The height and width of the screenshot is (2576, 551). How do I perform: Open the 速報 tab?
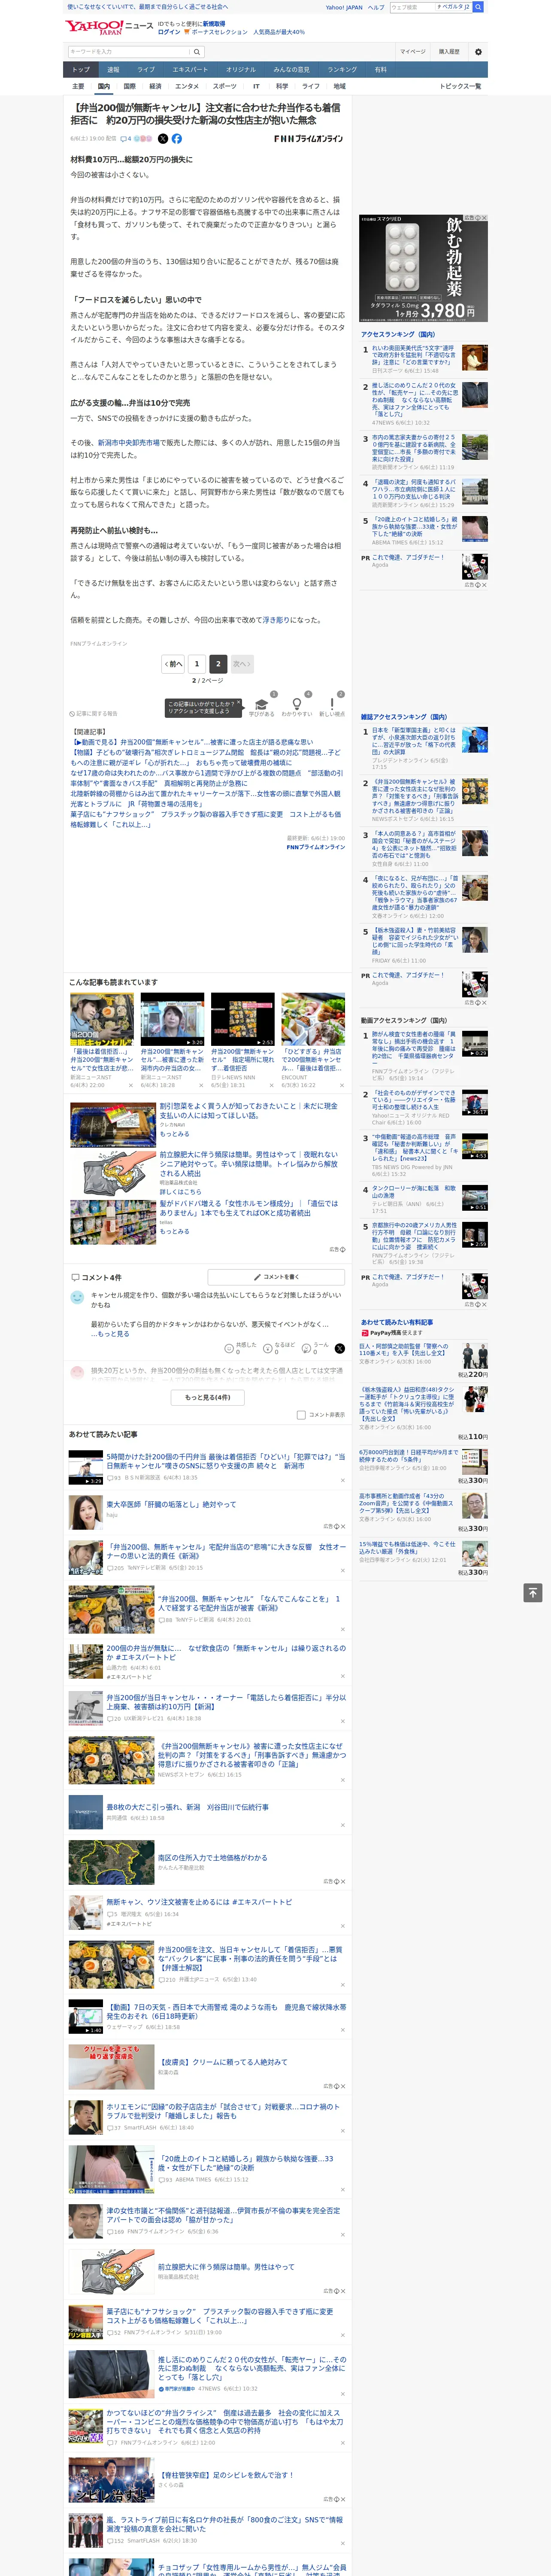[113, 70]
